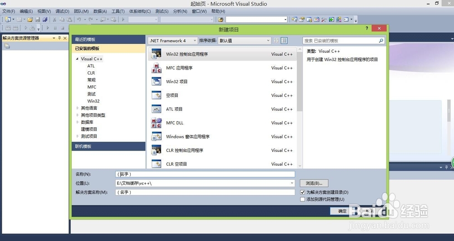454x241 pixels.
Task: Click the template list vertical scrollbar
Action: [300, 82]
